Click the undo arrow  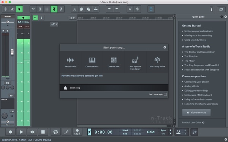[x=109, y=9]
